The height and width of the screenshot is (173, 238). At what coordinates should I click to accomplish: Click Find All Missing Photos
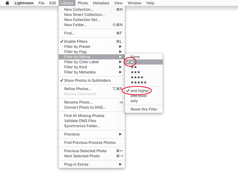point(84,116)
